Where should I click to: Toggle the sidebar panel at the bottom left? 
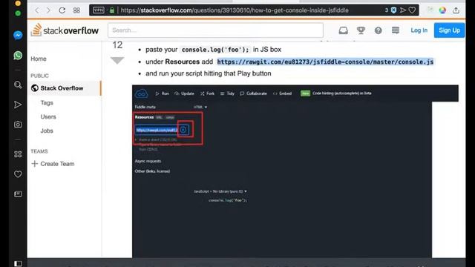pos(18,263)
